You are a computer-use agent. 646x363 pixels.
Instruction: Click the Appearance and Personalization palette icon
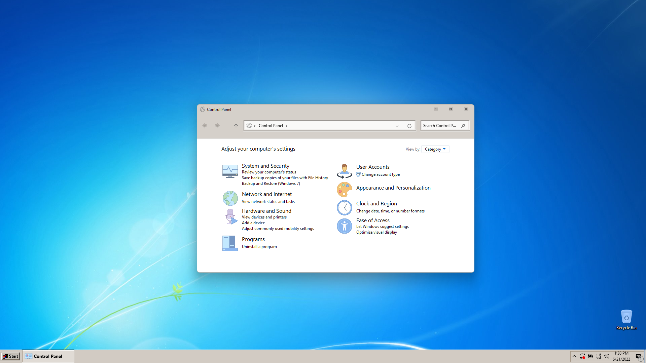coord(344,190)
